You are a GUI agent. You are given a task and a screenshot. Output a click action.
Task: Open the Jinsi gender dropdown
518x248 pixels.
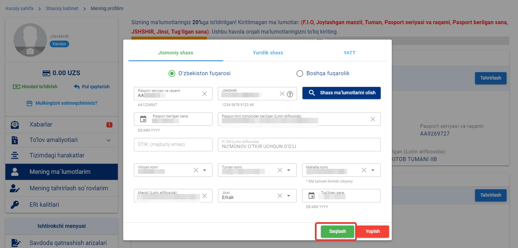[288, 196]
